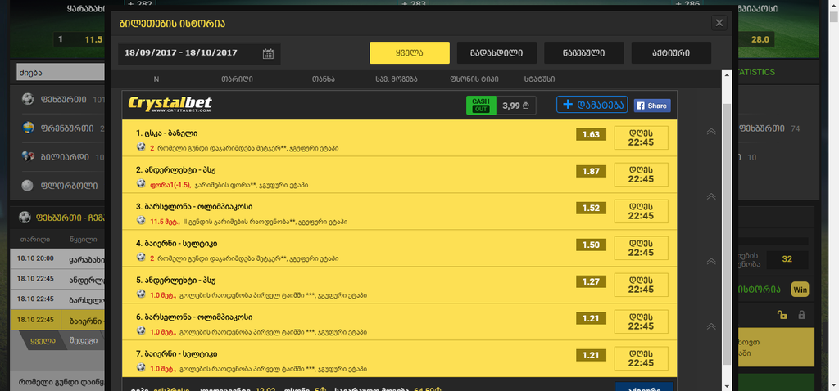Click the open padlock icon on right
The width and height of the screenshot is (839, 391).
click(x=782, y=315)
